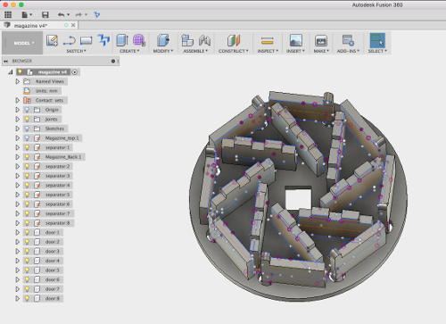This screenshot has width=446, height=324.
Task: Collapse the BROWSER panel arrows
Action: click(x=5, y=61)
